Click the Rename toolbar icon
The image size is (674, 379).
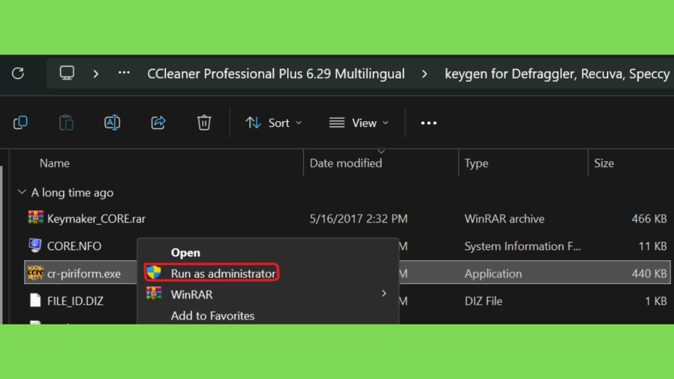click(112, 123)
